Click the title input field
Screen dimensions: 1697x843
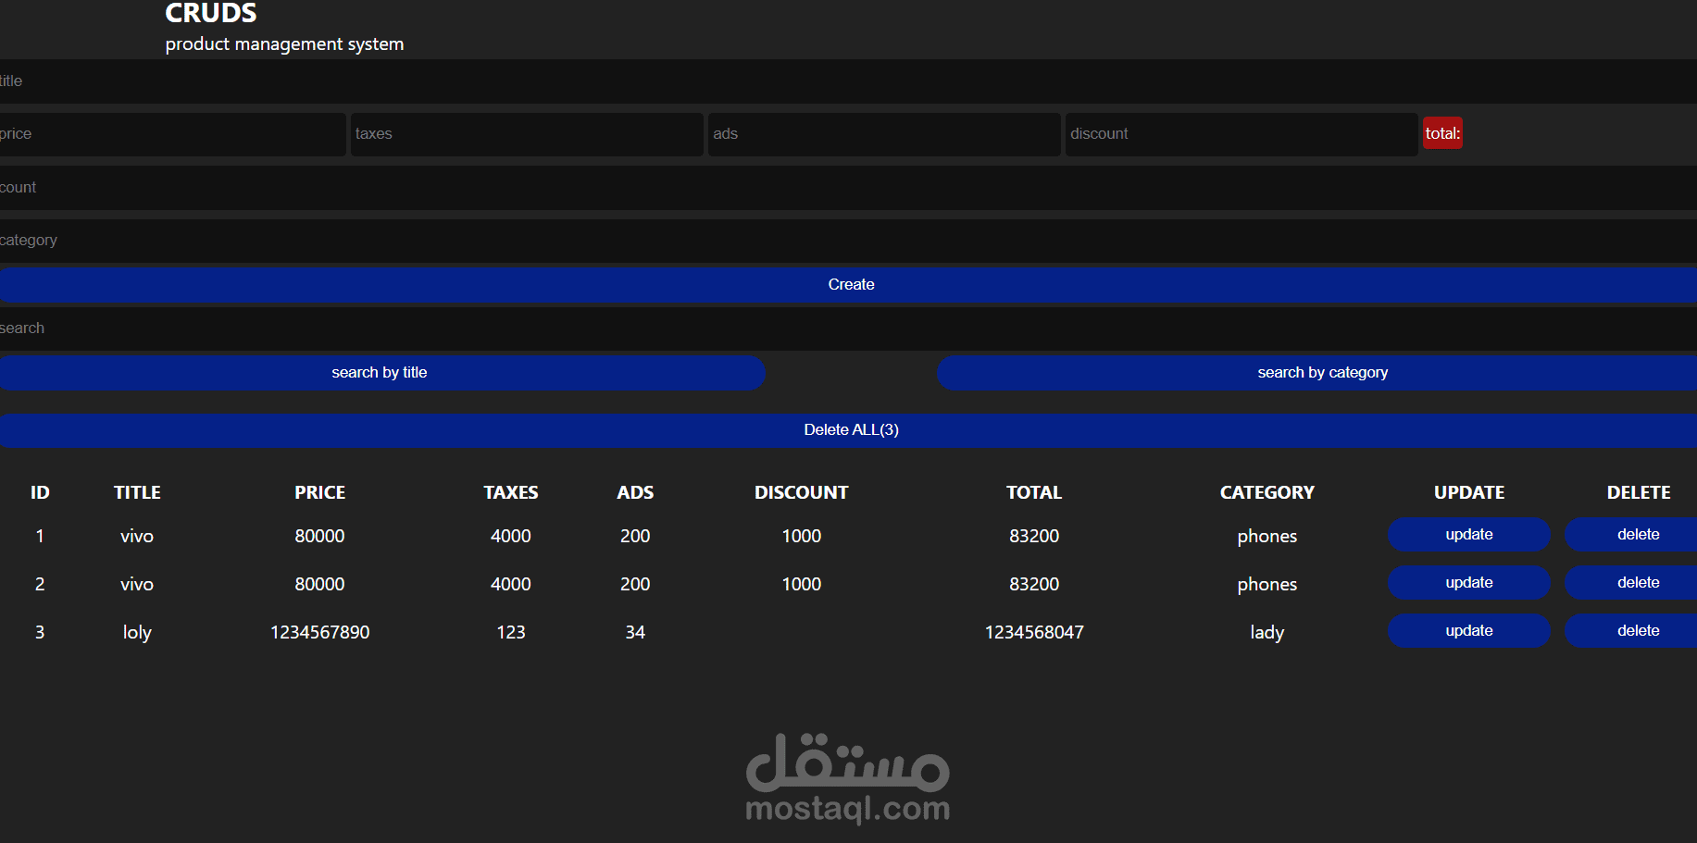pyautogui.click(x=848, y=81)
